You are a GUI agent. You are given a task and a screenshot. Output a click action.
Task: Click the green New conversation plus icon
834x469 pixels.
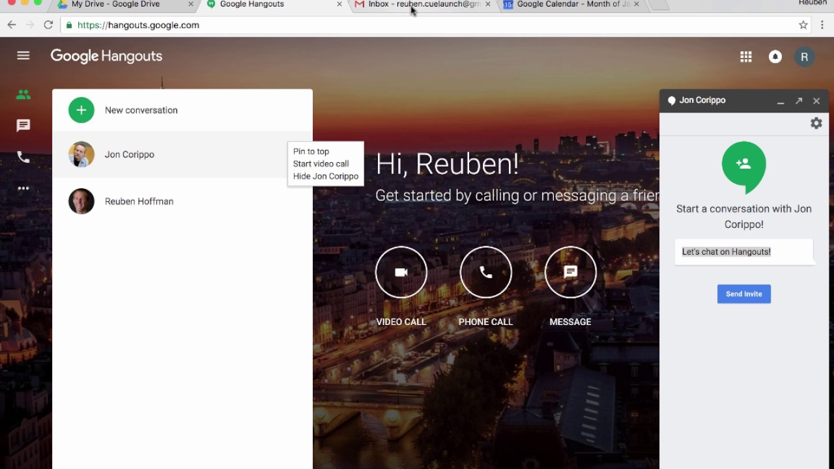click(81, 110)
